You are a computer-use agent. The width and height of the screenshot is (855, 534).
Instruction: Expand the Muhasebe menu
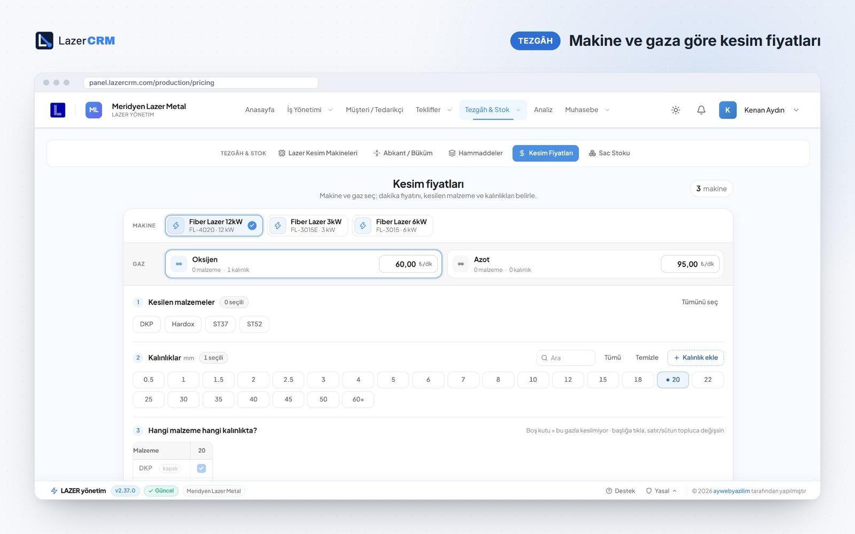click(587, 110)
